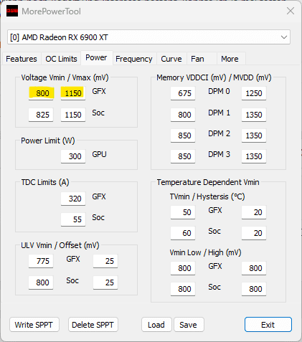Select the GFX Vmax voltage field (1150)
Image resolution: width=302 pixels, height=342 pixels.
(73, 93)
